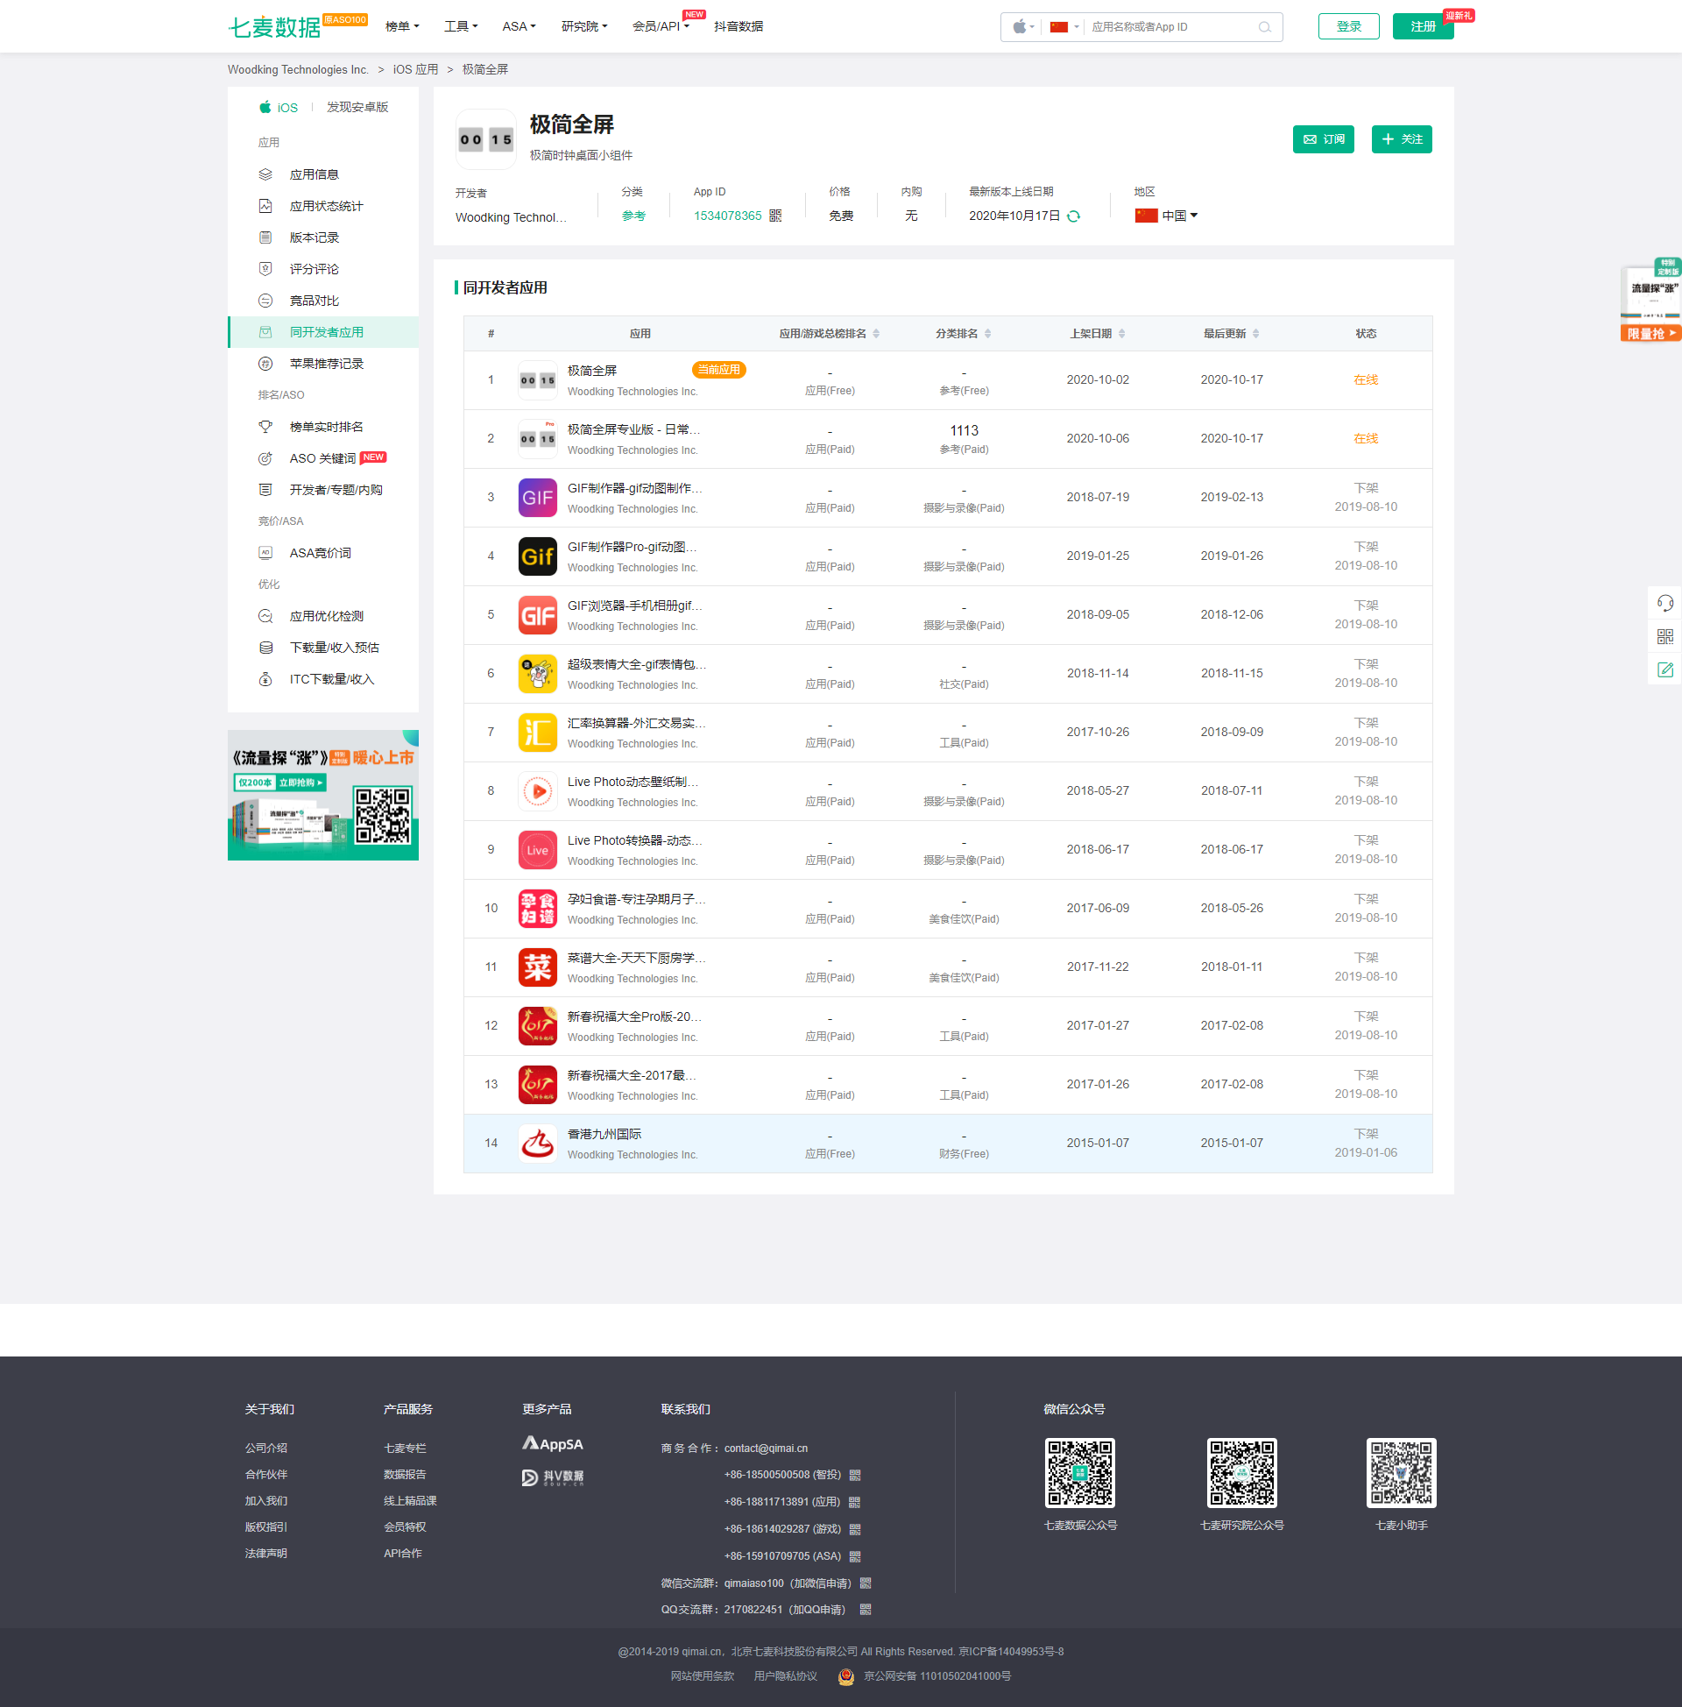This screenshot has width=1682, height=1707.
Task: Switch to 发现安卓版 tab
Action: (x=357, y=107)
